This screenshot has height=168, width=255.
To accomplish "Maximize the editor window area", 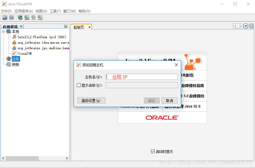I will 252,26.
